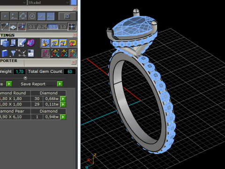Image resolution: width=225 pixels, height=169 pixels.
Task: Click the notepad with pencil icon
Action: [22, 43]
